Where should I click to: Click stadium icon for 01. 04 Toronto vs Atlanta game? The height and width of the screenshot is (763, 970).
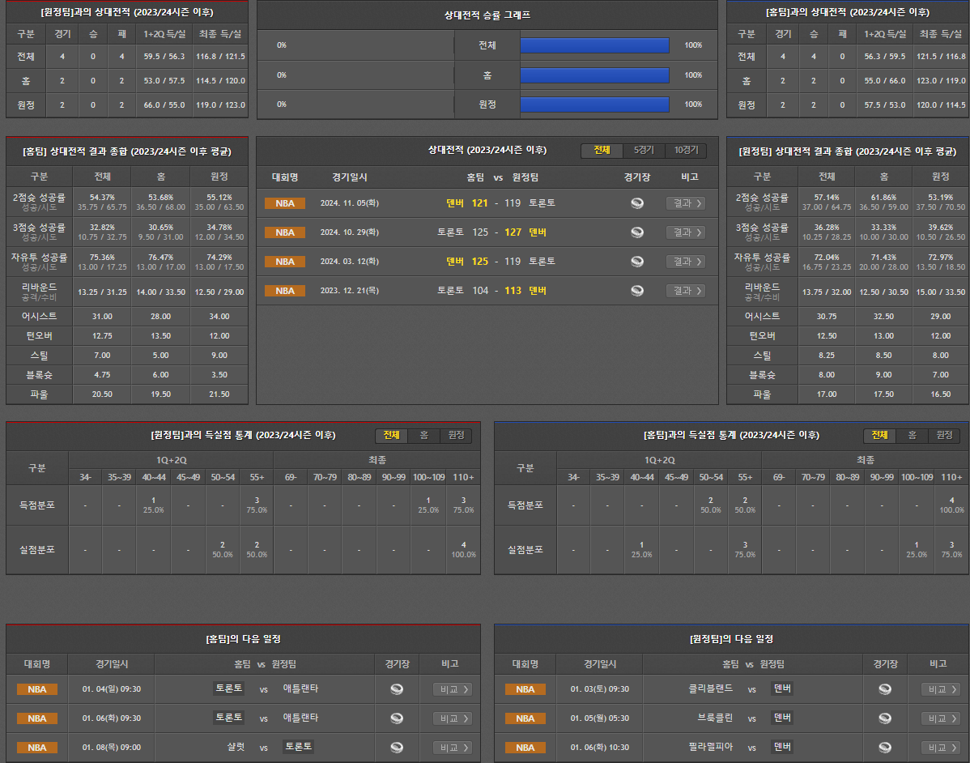pos(397,689)
